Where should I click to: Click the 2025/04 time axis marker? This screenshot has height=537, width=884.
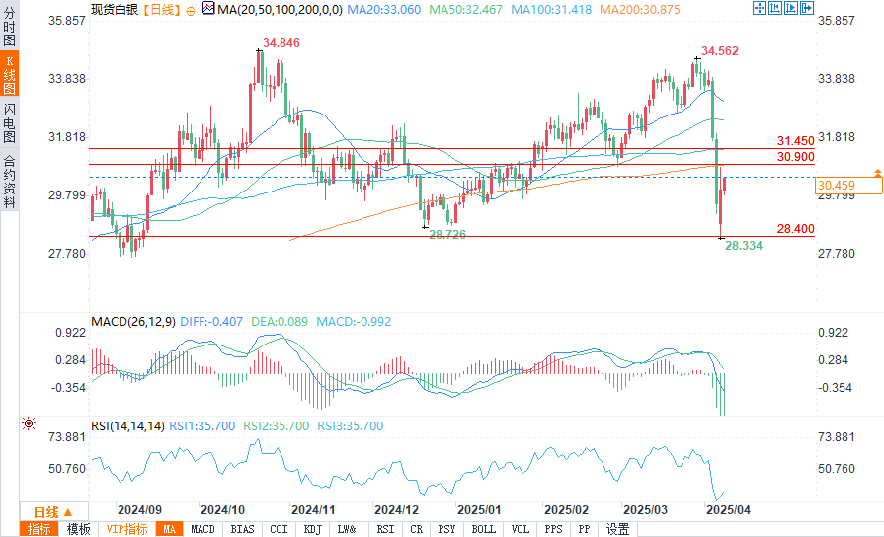(728, 510)
